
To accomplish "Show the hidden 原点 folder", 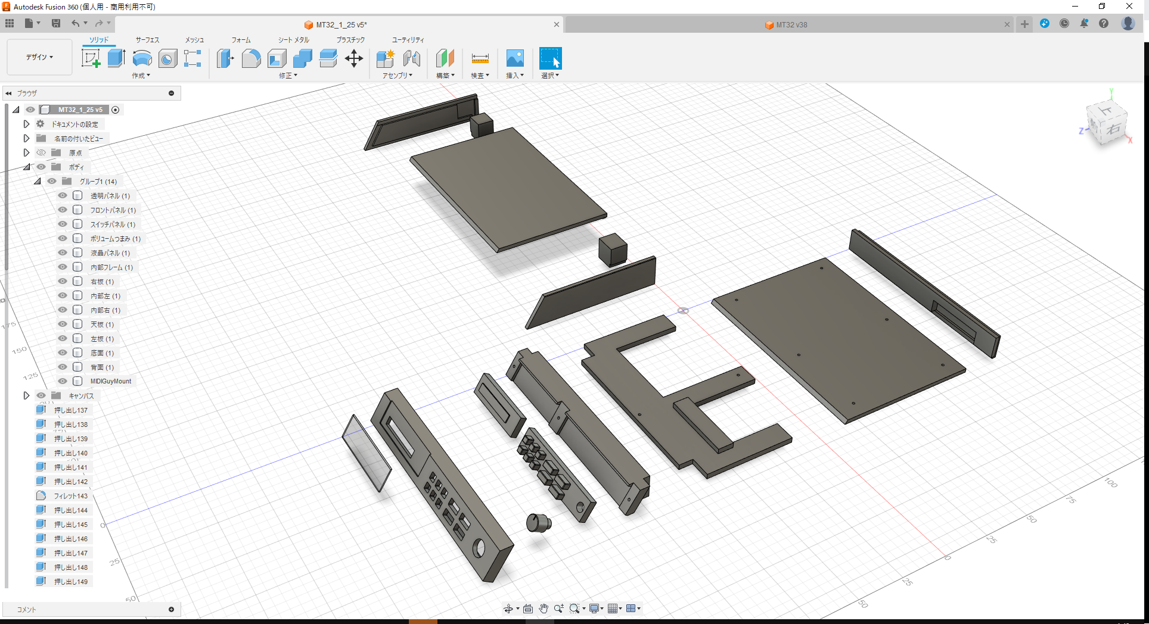I will tap(41, 152).
